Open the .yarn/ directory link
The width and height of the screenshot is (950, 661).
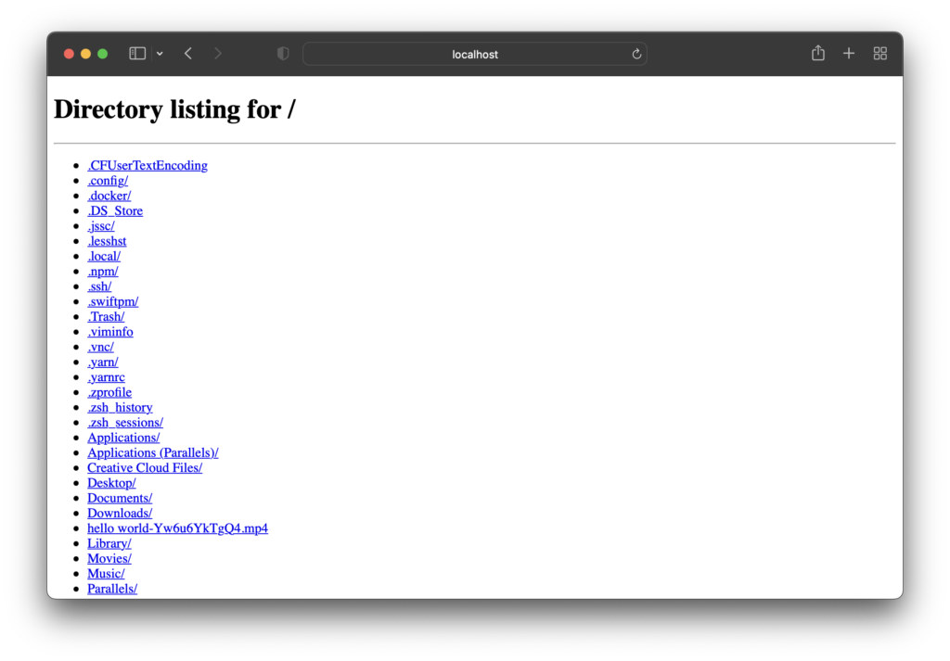(x=102, y=362)
